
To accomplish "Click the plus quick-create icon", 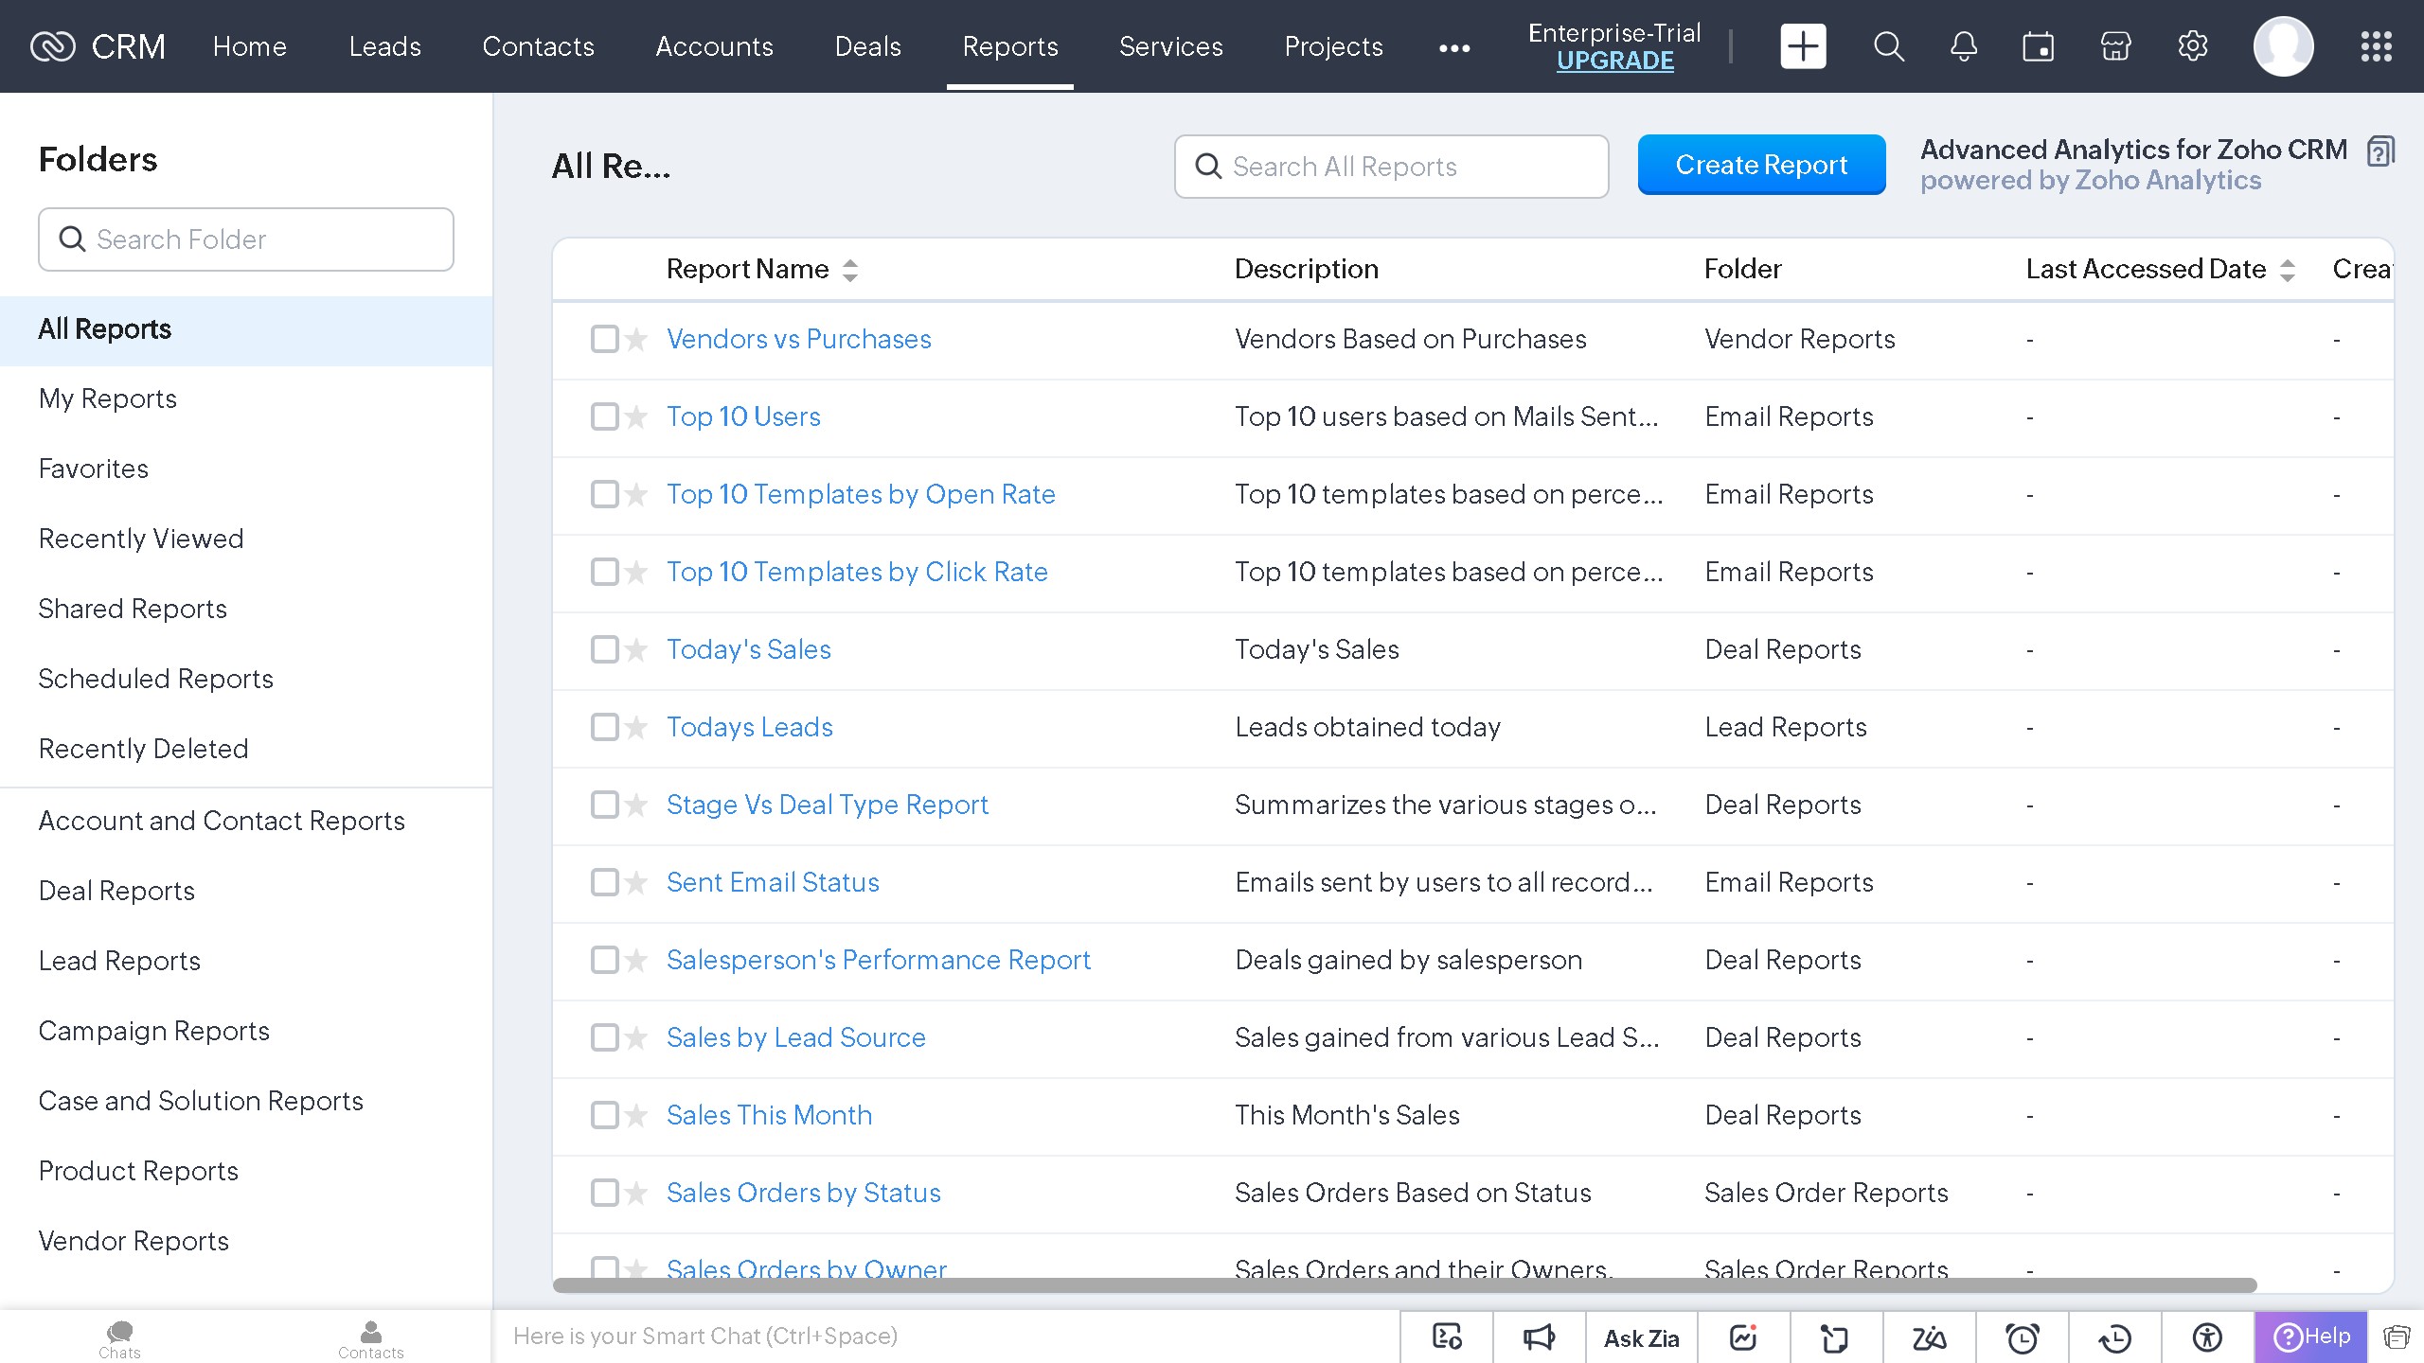I will [1803, 46].
